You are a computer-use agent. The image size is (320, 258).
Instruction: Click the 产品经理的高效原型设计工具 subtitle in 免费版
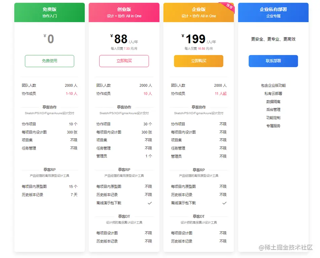(x=49, y=176)
